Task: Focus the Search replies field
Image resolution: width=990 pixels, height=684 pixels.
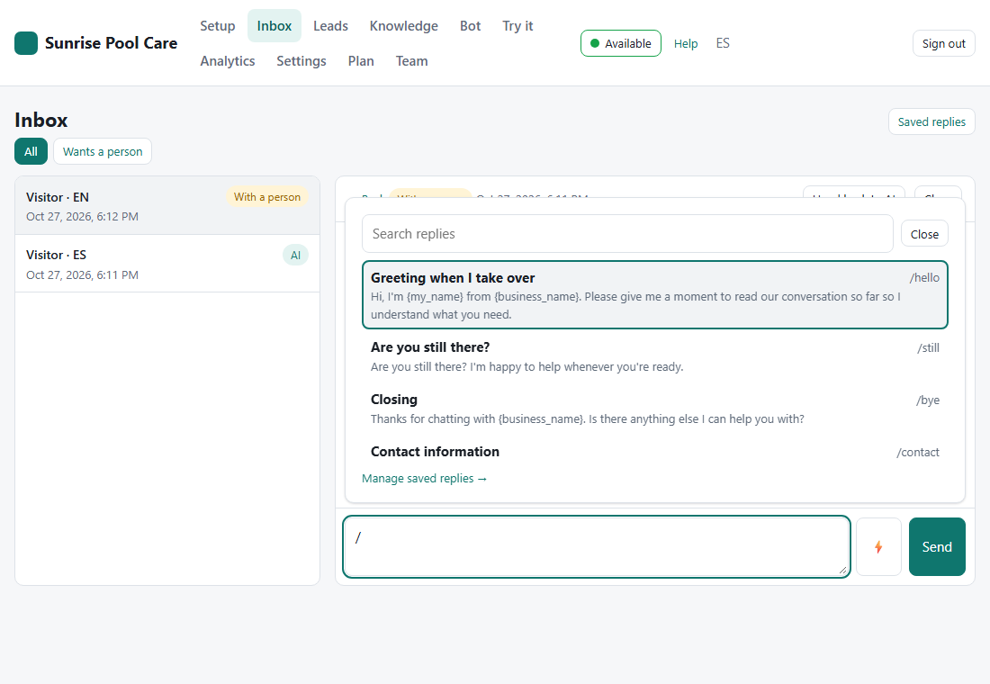Action: click(x=627, y=234)
